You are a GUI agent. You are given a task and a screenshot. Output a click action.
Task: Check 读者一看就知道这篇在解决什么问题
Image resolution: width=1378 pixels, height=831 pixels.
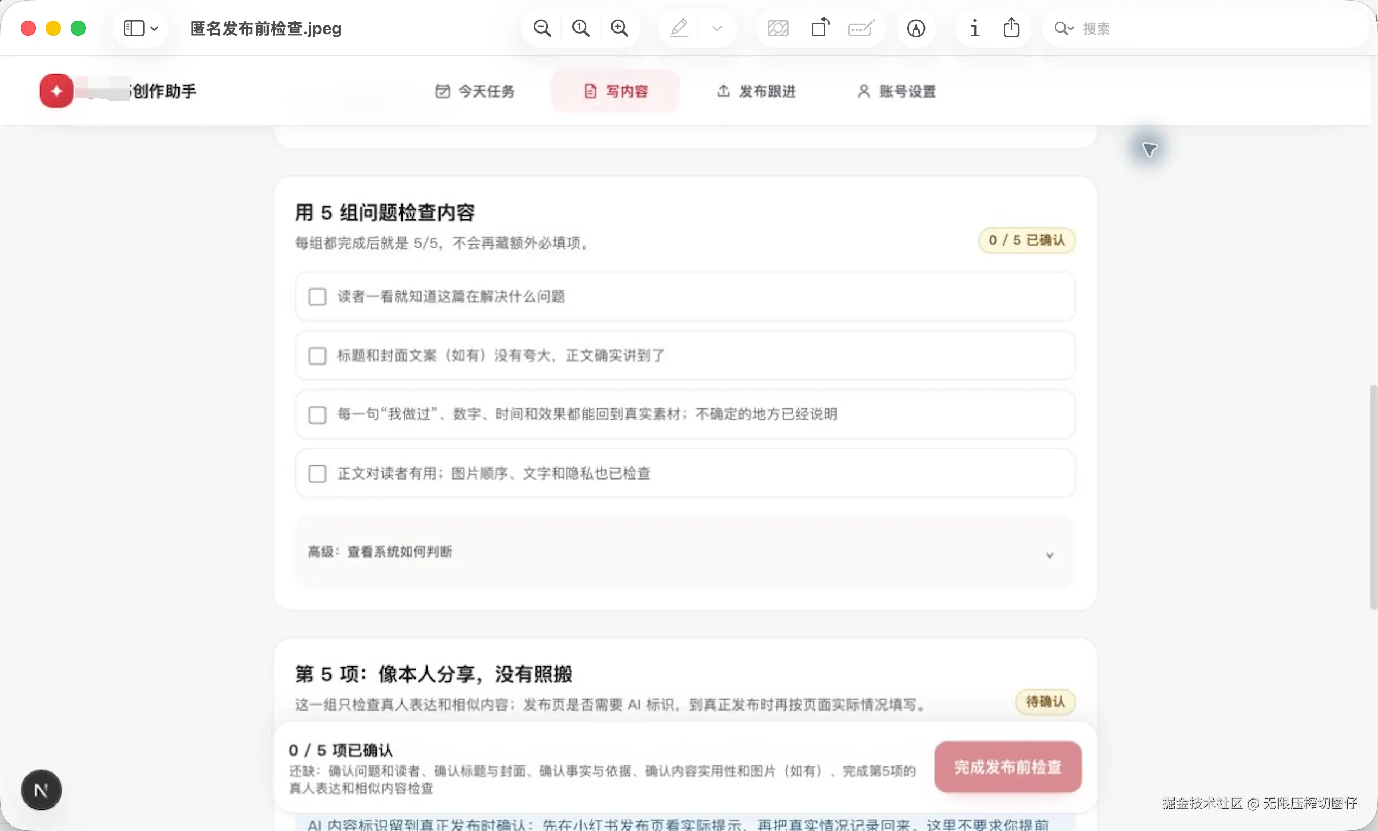click(x=318, y=296)
